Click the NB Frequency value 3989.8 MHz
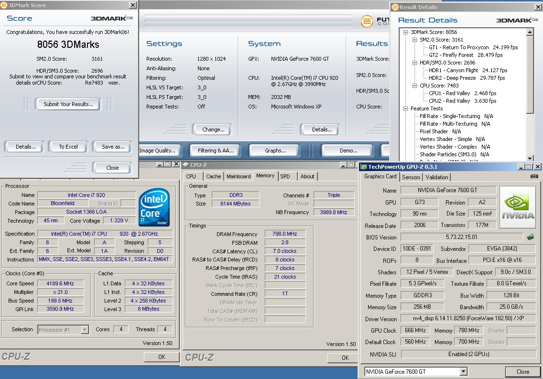543x379 pixels. [x=334, y=212]
